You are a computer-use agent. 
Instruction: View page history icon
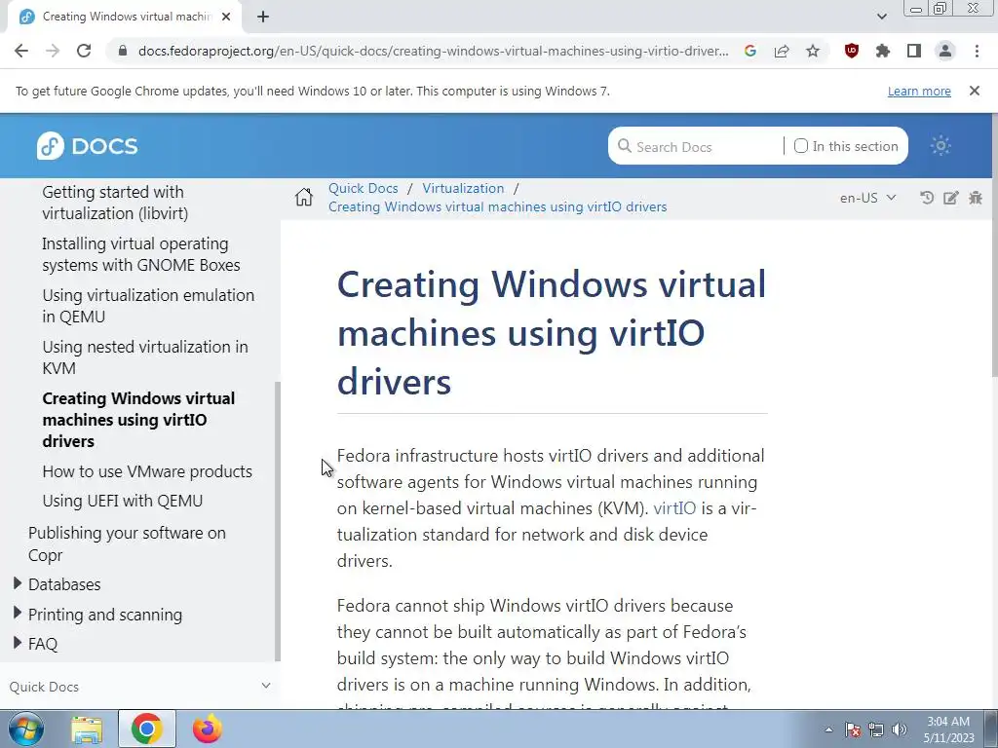pos(927,198)
